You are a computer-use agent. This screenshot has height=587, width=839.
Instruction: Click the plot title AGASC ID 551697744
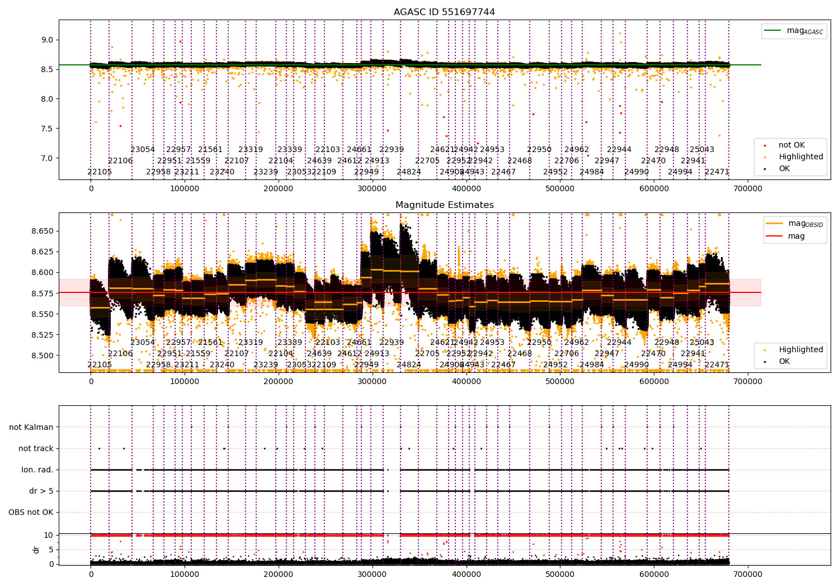click(444, 12)
